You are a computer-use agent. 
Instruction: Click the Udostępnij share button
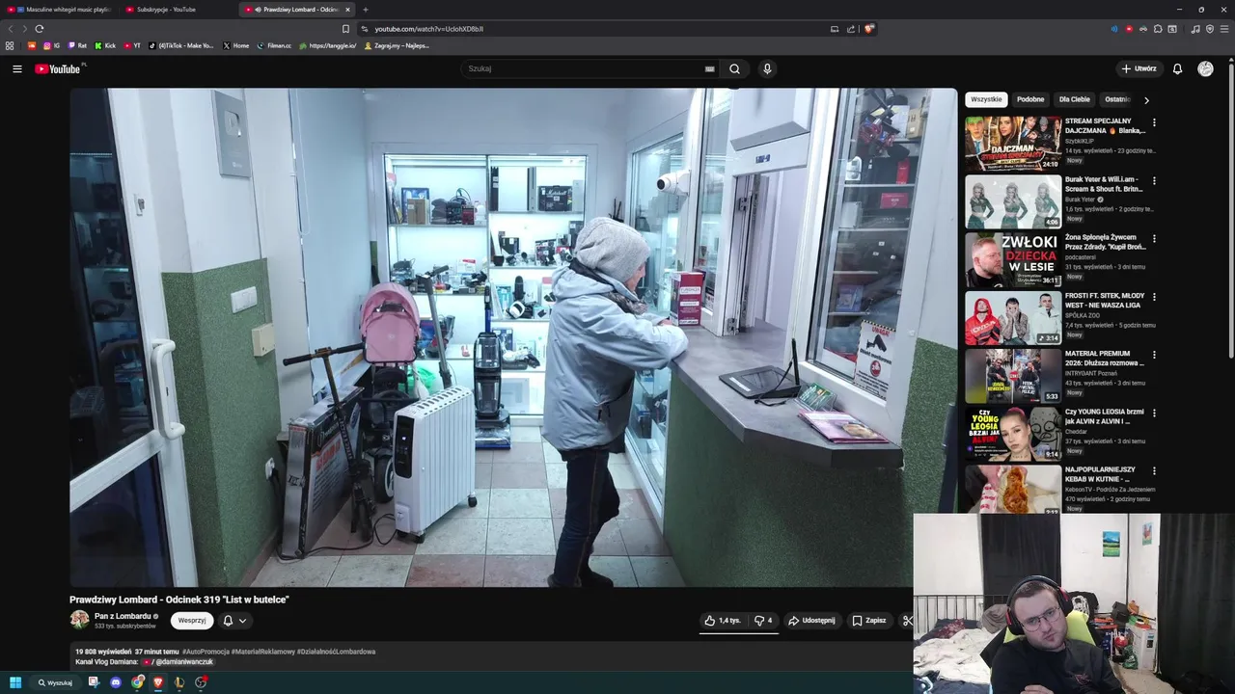click(x=811, y=621)
